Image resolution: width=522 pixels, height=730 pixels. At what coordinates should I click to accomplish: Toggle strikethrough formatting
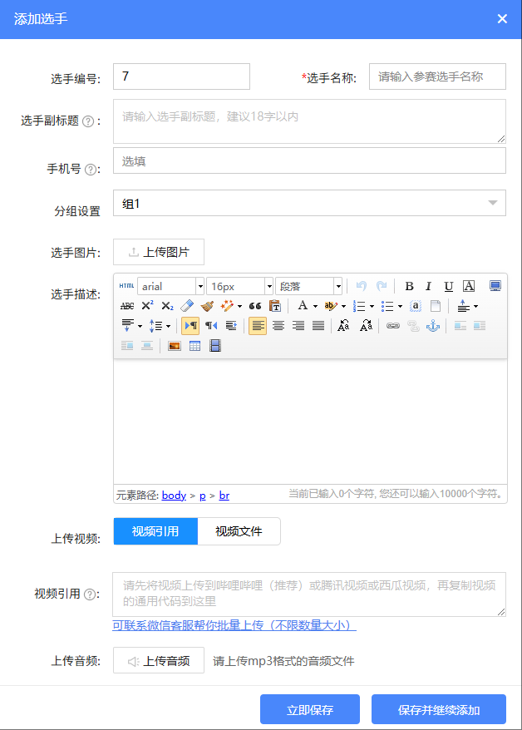(x=127, y=306)
